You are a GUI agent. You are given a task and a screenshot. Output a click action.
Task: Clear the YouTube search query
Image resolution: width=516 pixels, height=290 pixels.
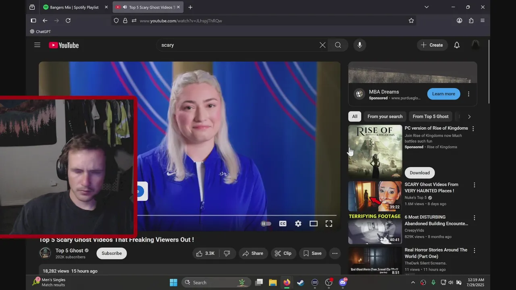(322, 45)
